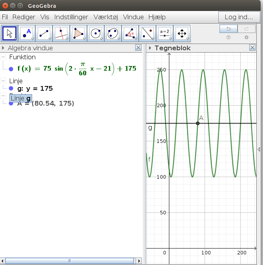
Task: Select the Move Graphics View tool
Action: [x=182, y=33]
